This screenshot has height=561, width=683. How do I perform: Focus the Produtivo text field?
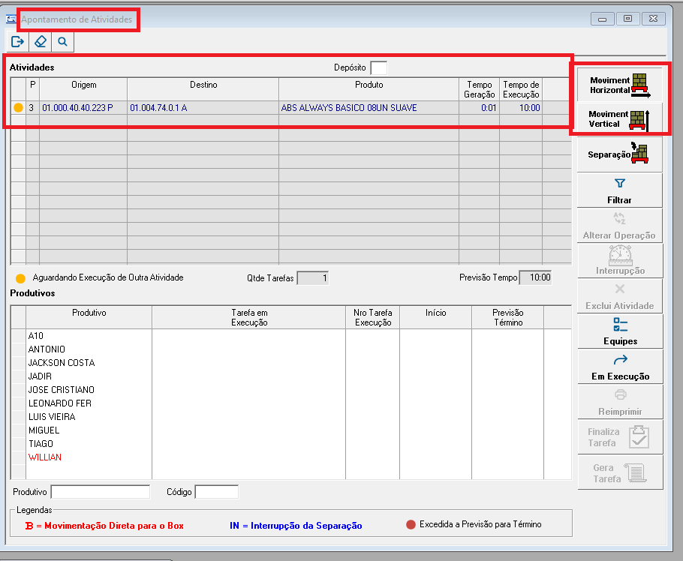click(x=101, y=492)
